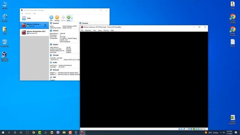The height and width of the screenshot is (135, 240).
Task: Open File menu in VirtualBox Manager
Action: 22,13
